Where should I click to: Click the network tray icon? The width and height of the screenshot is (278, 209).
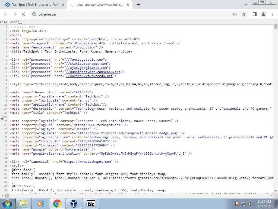tap(244, 204)
